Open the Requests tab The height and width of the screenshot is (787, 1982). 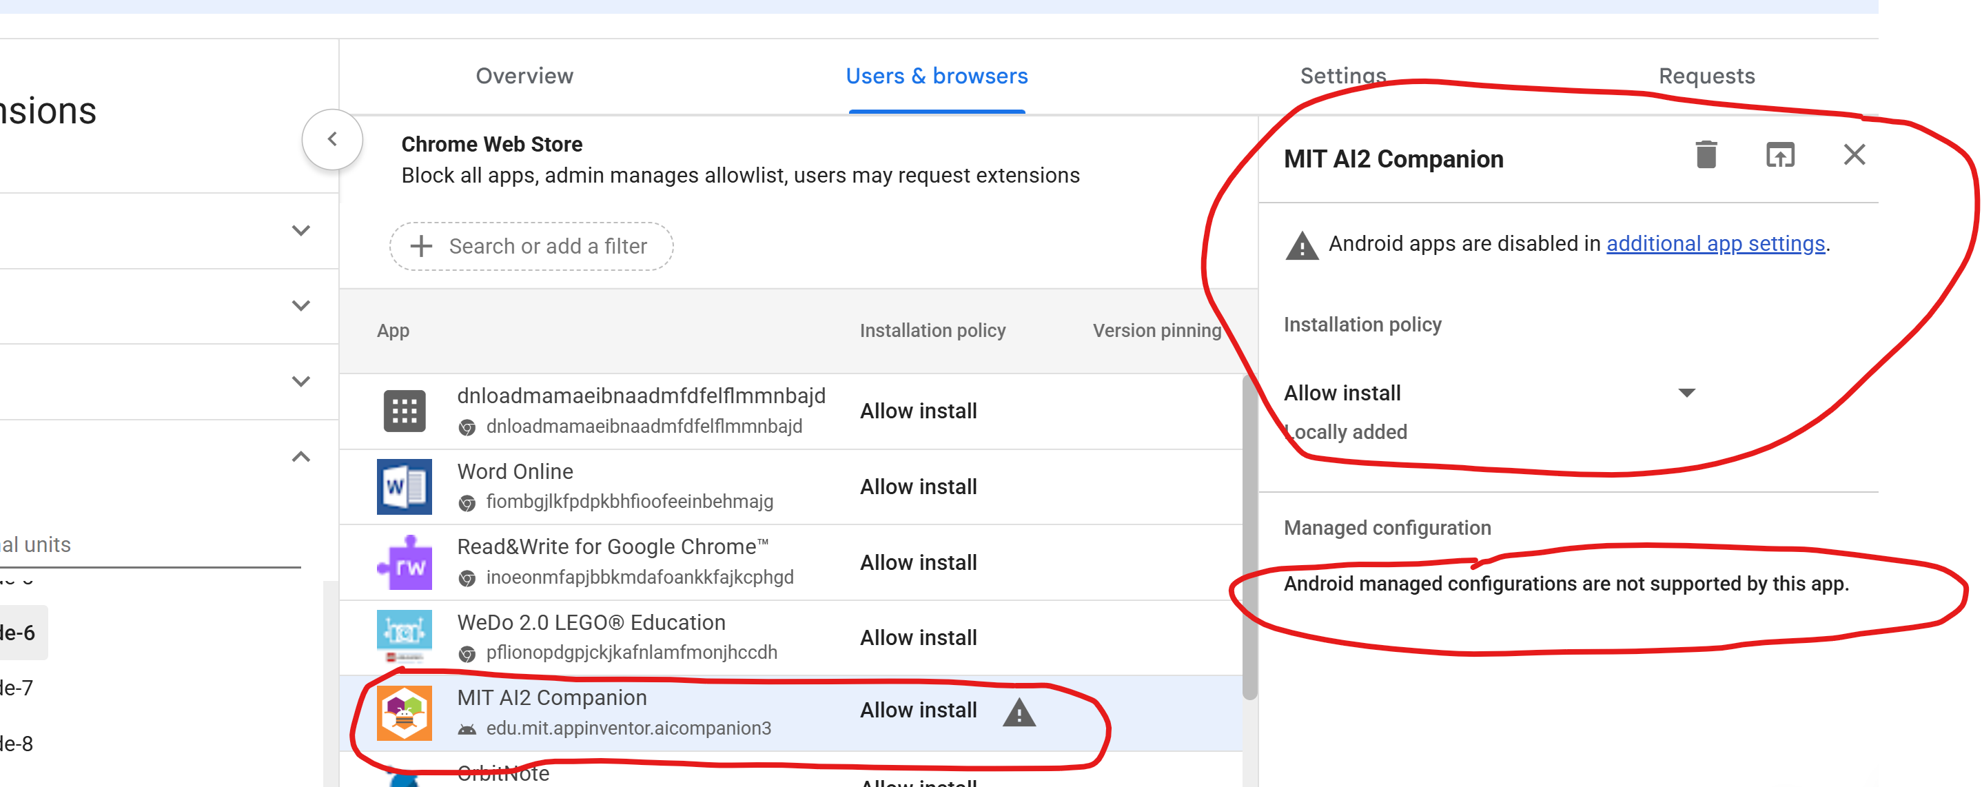pos(1706,75)
